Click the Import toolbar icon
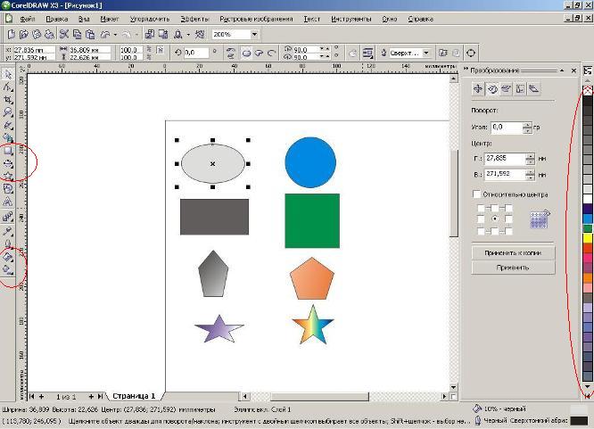Screen dimensions: 594x429 [x=150, y=34]
